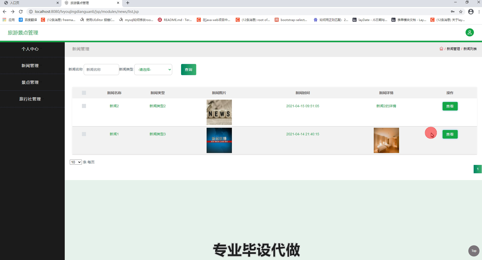Click 旅游景点管理 site title

click(23, 33)
